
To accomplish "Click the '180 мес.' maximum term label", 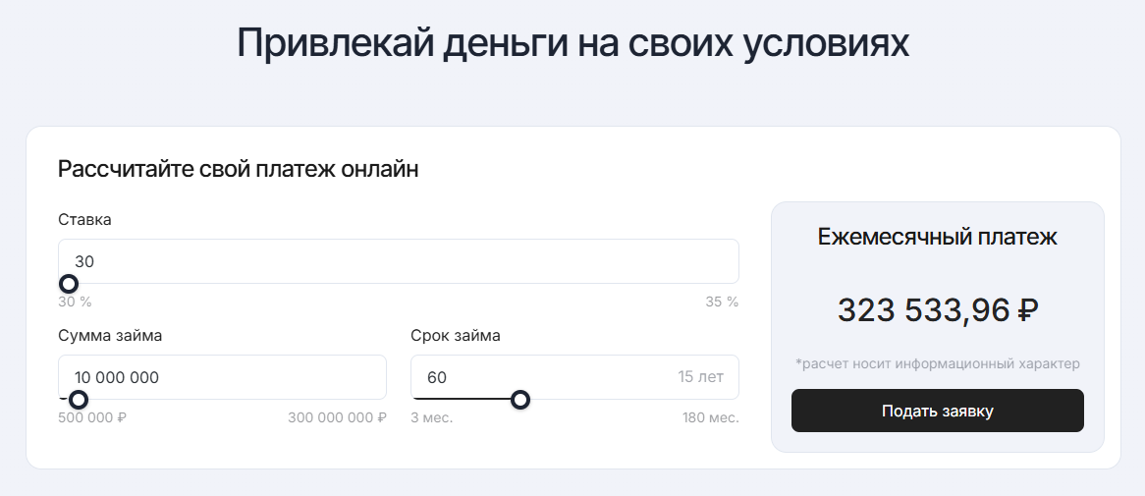I will [x=710, y=417].
